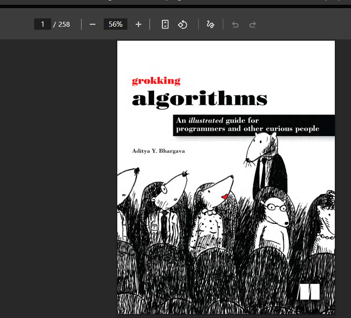This screenshot has width=351, height=318.
Task: Click the page number field showing 1
Action: tap(42, 24)
